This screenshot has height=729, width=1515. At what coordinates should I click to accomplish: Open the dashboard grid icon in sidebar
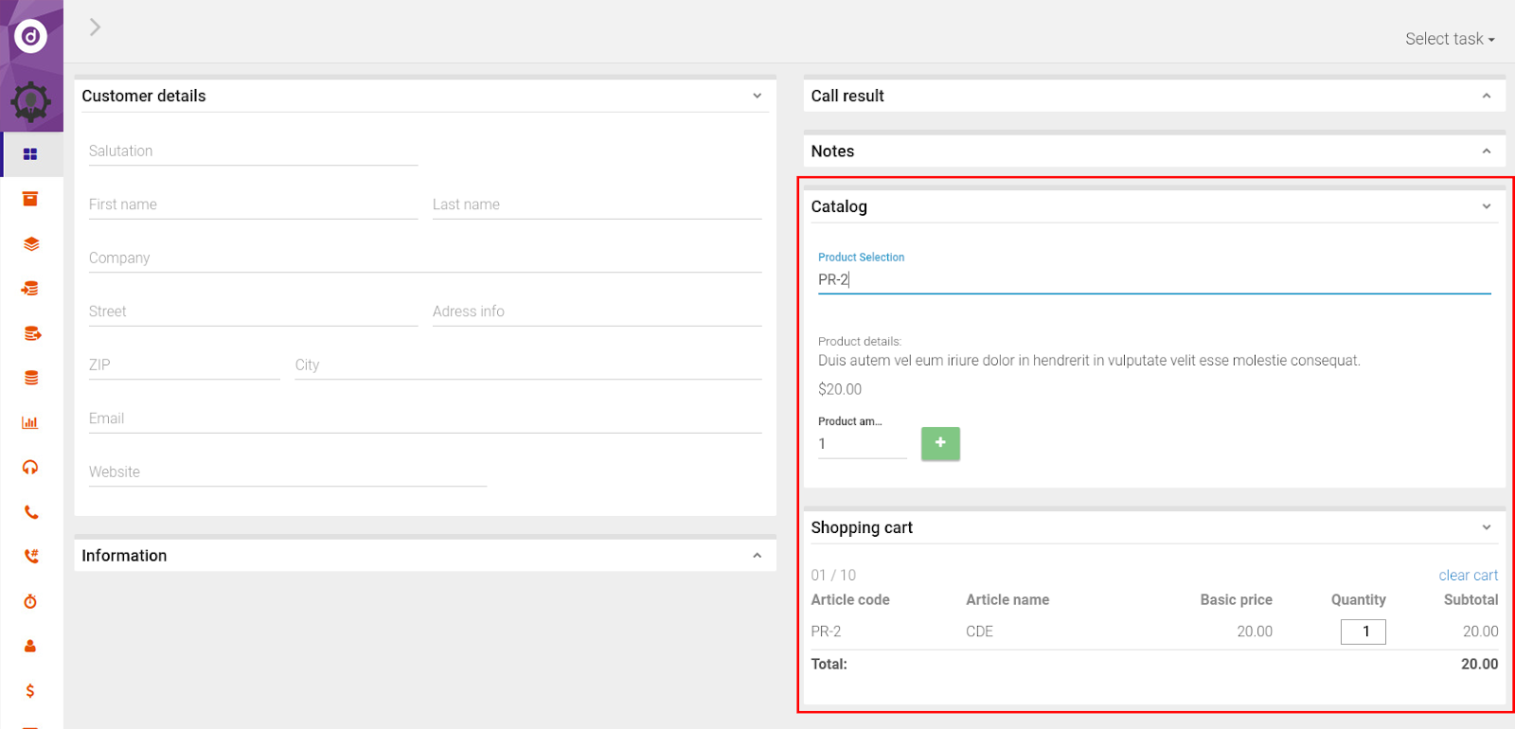pyautogui.click(x=30, y=154)
